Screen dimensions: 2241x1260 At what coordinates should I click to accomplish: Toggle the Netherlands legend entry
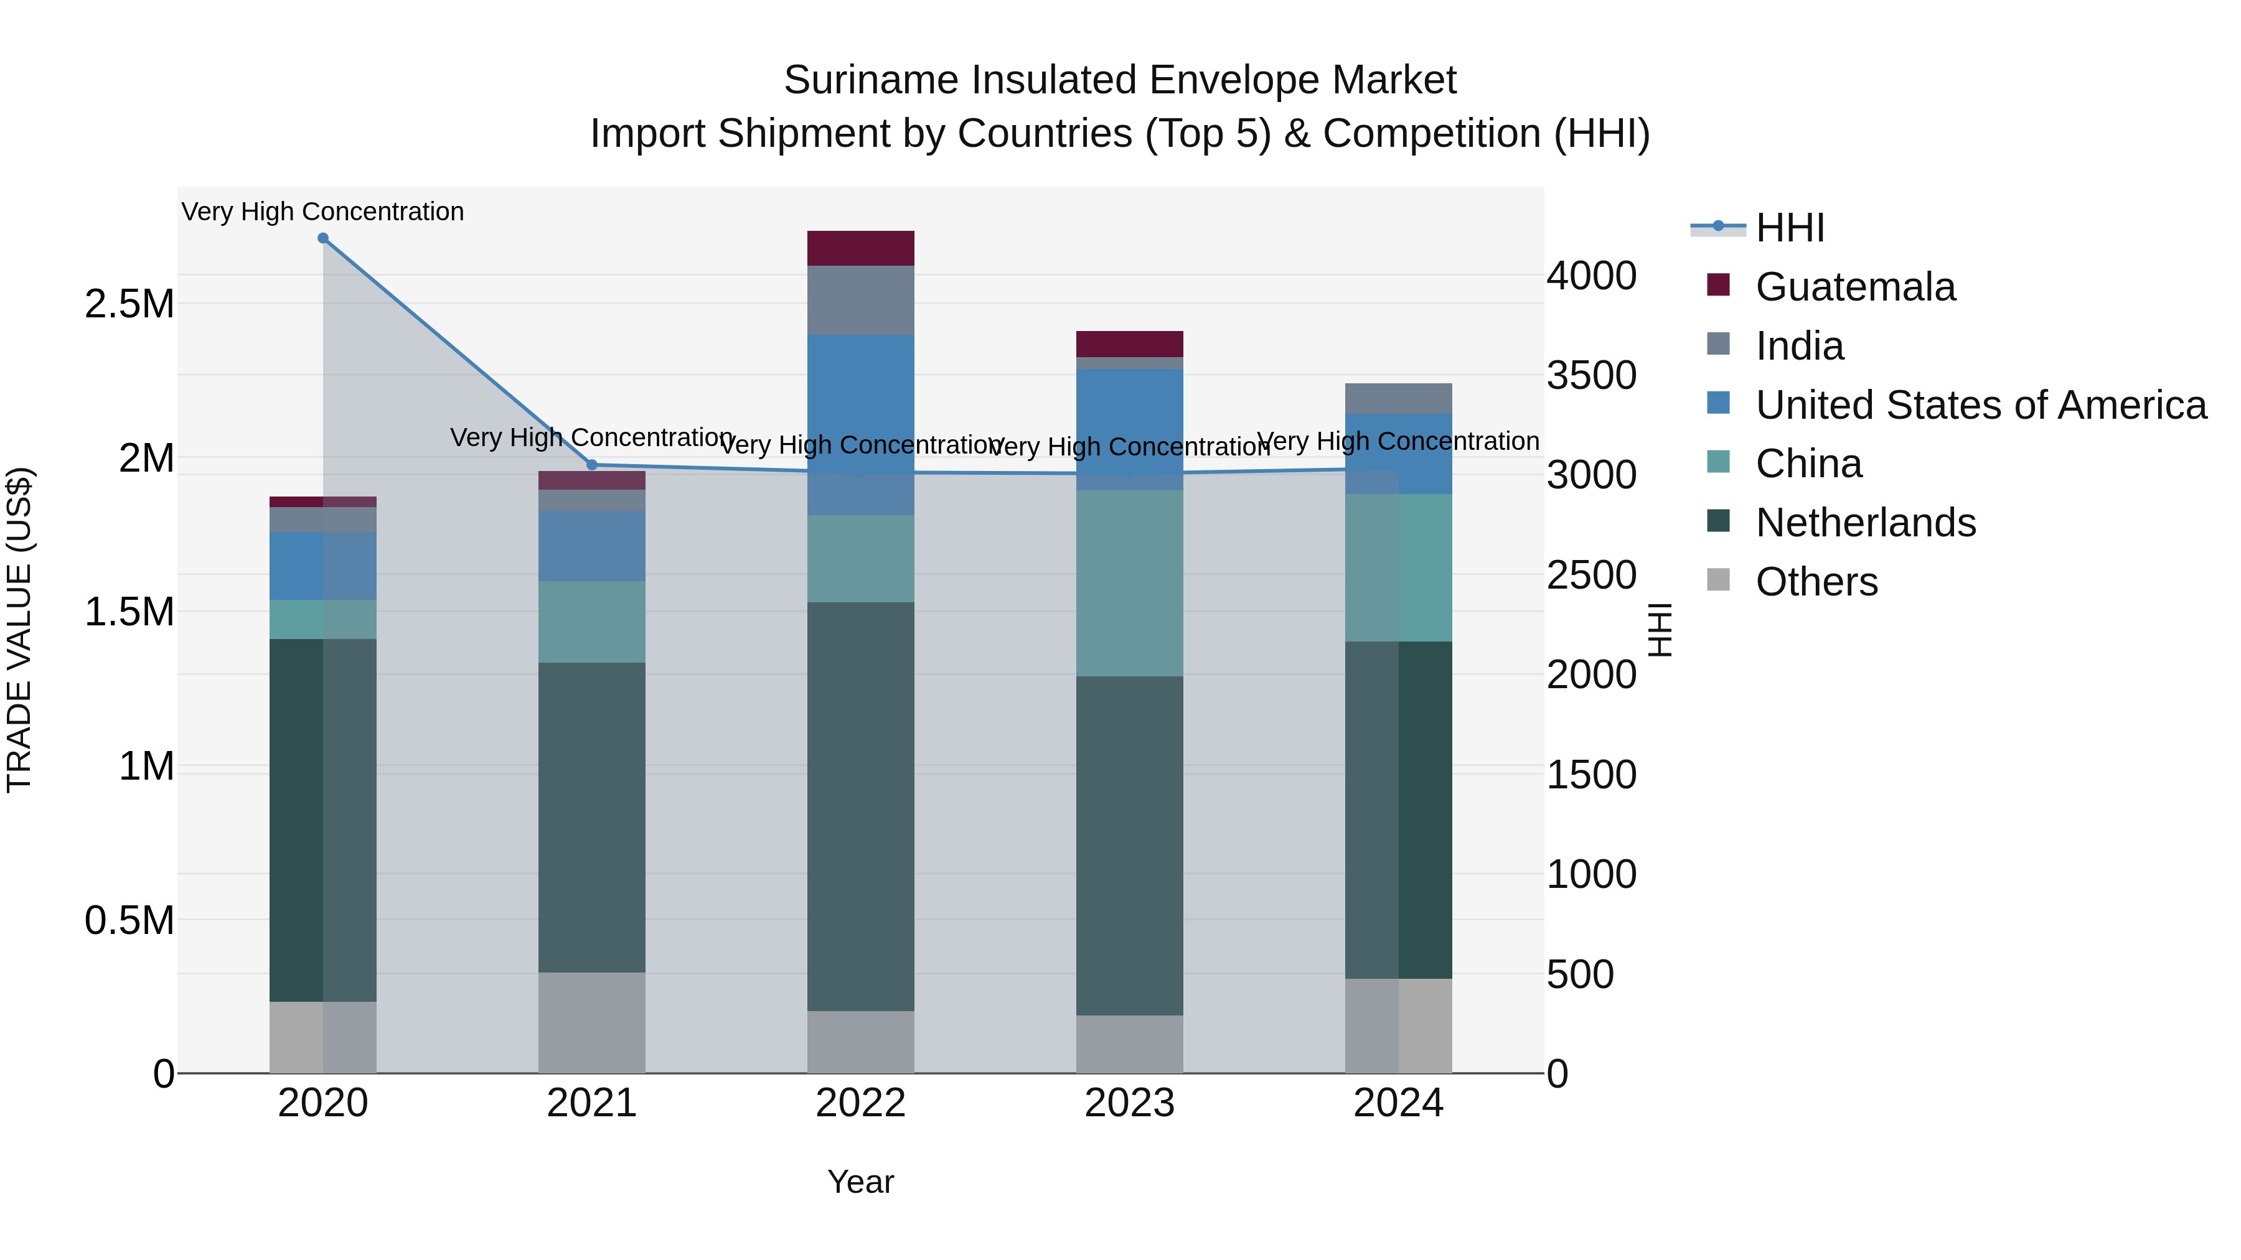coord(1841,522)
